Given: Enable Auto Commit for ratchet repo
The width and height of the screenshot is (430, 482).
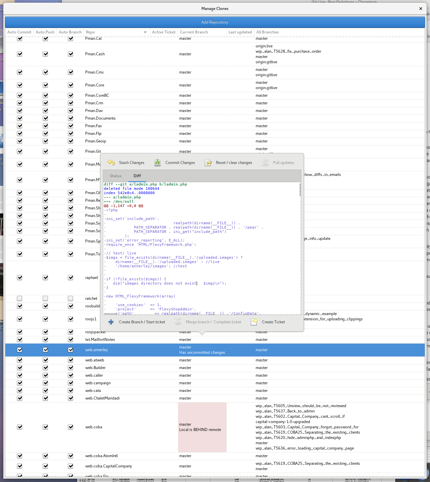Looking at the screenshot, I should tap(20, 298).
